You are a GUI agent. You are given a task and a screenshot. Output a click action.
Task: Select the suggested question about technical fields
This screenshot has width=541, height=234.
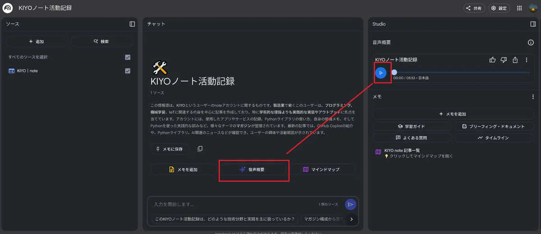pyautogui.click(x=225, y=219)
